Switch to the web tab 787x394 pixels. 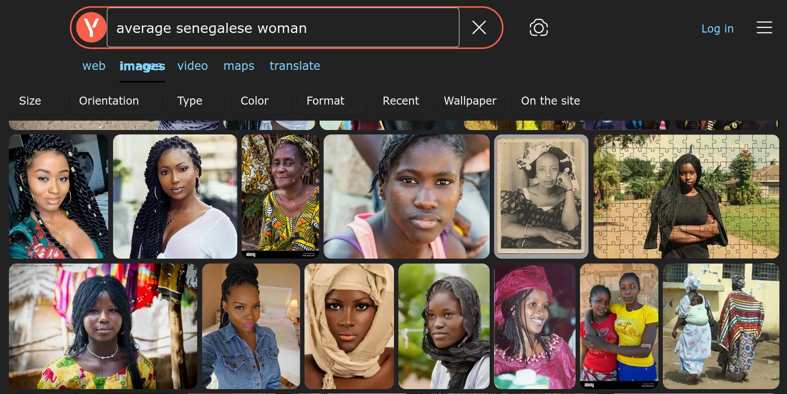click(94, 66)
